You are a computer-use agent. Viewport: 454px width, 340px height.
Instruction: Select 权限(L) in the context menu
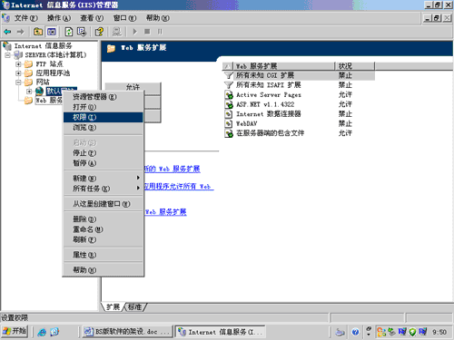point(103,117)
